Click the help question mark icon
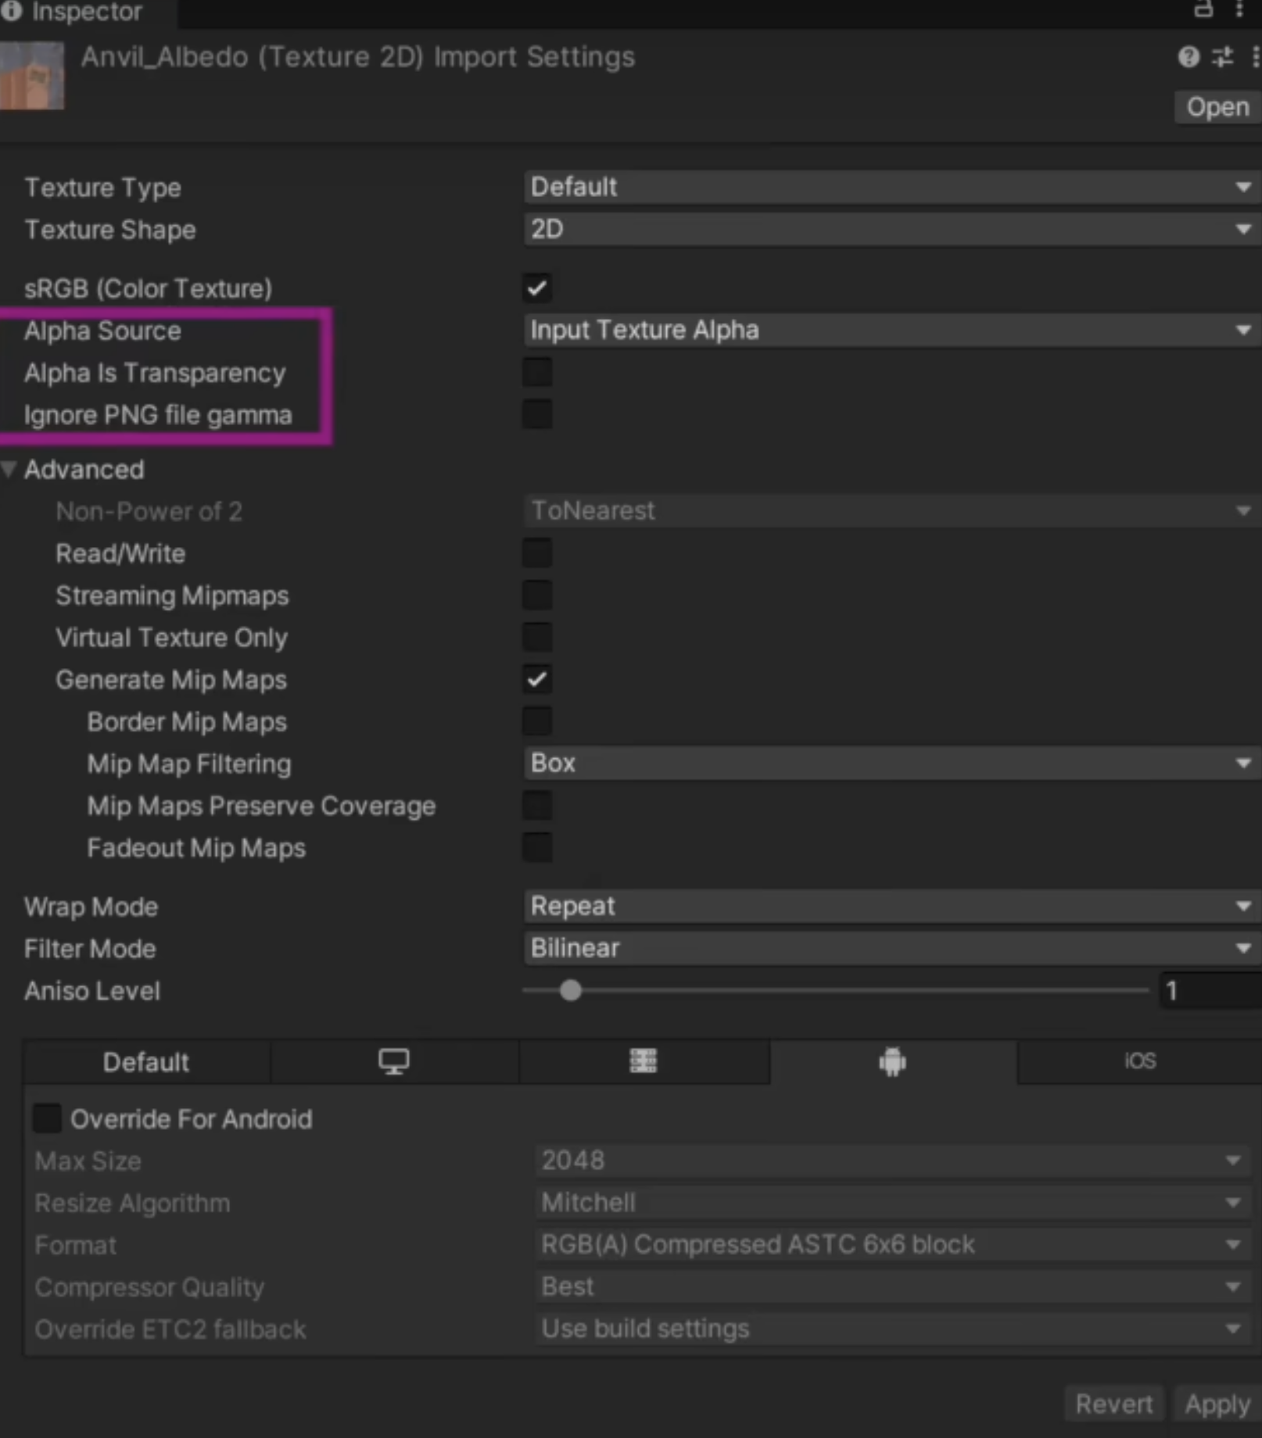The width and height of the screenshot is (1262, 1438). pos(1188,57)
